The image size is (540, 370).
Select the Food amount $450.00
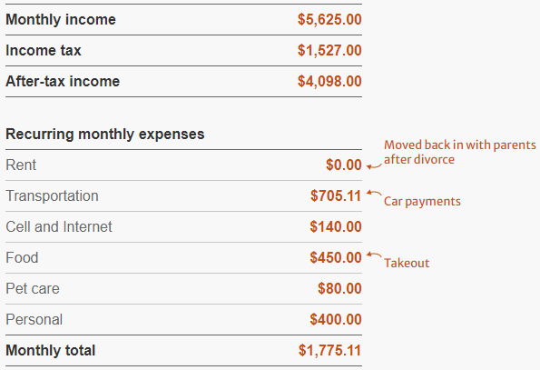coord(336,257)
